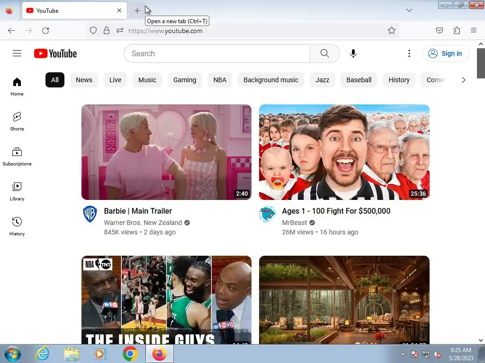Open YouTube settings three-dot menu
Viewport: 485px width, 363px height.
409,53
